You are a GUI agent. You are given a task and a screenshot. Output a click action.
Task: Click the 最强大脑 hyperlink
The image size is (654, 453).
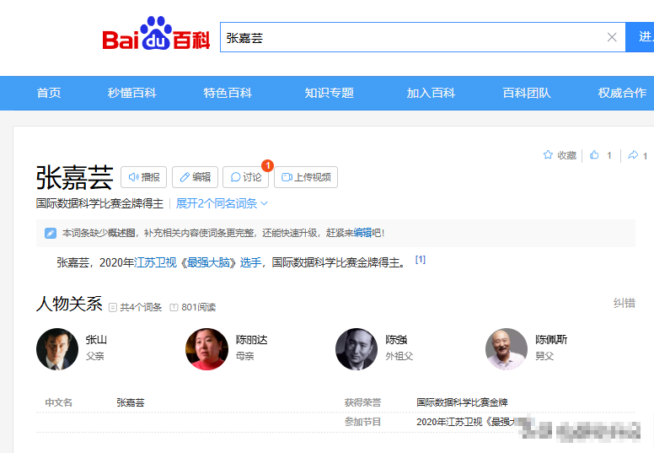pos(208,262)
